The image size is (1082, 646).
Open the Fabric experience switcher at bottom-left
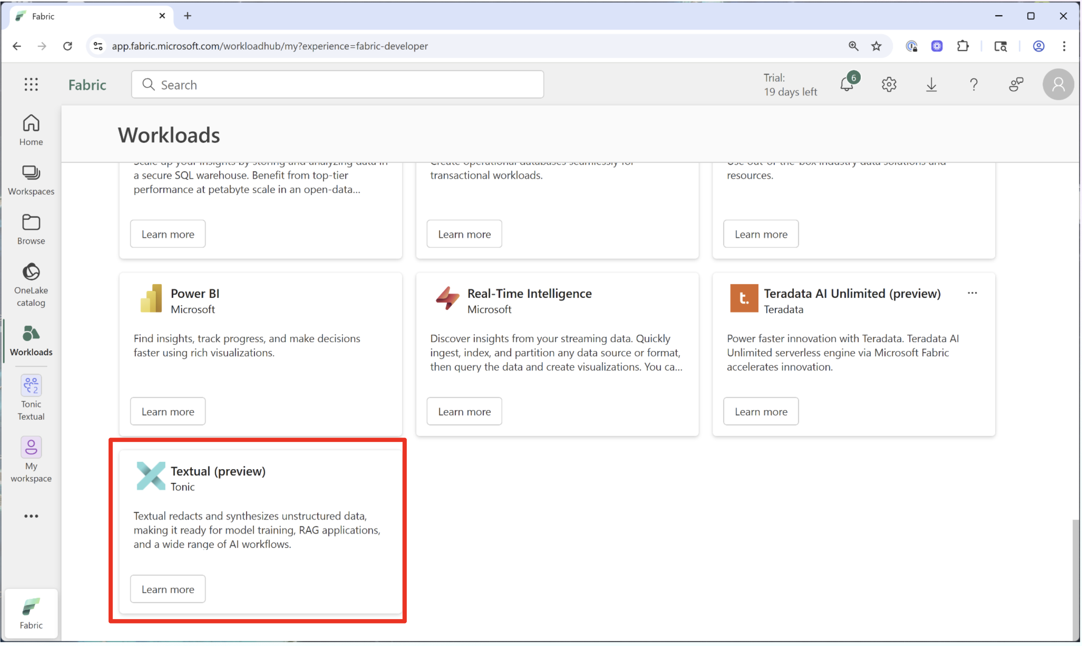[31, 614]
